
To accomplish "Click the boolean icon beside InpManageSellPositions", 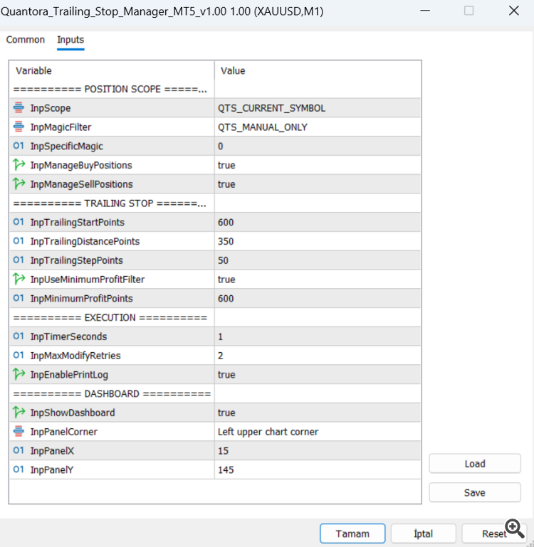I will pyautogui.click(x=19, y=184).
